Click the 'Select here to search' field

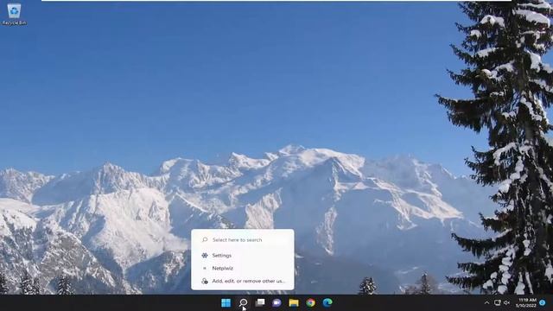click(x=243, y=240)
